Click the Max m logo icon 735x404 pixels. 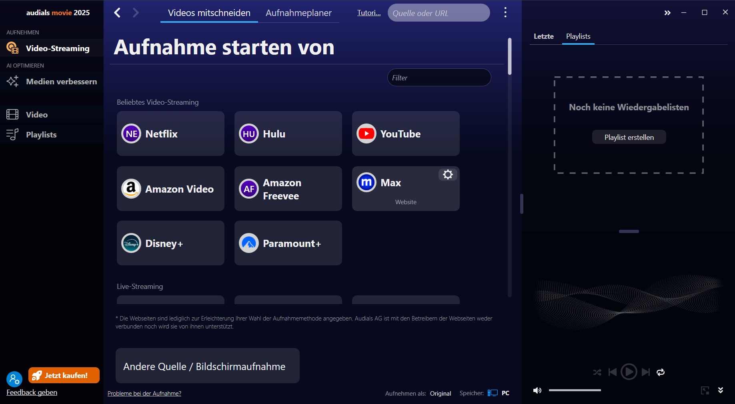[366, 182]
